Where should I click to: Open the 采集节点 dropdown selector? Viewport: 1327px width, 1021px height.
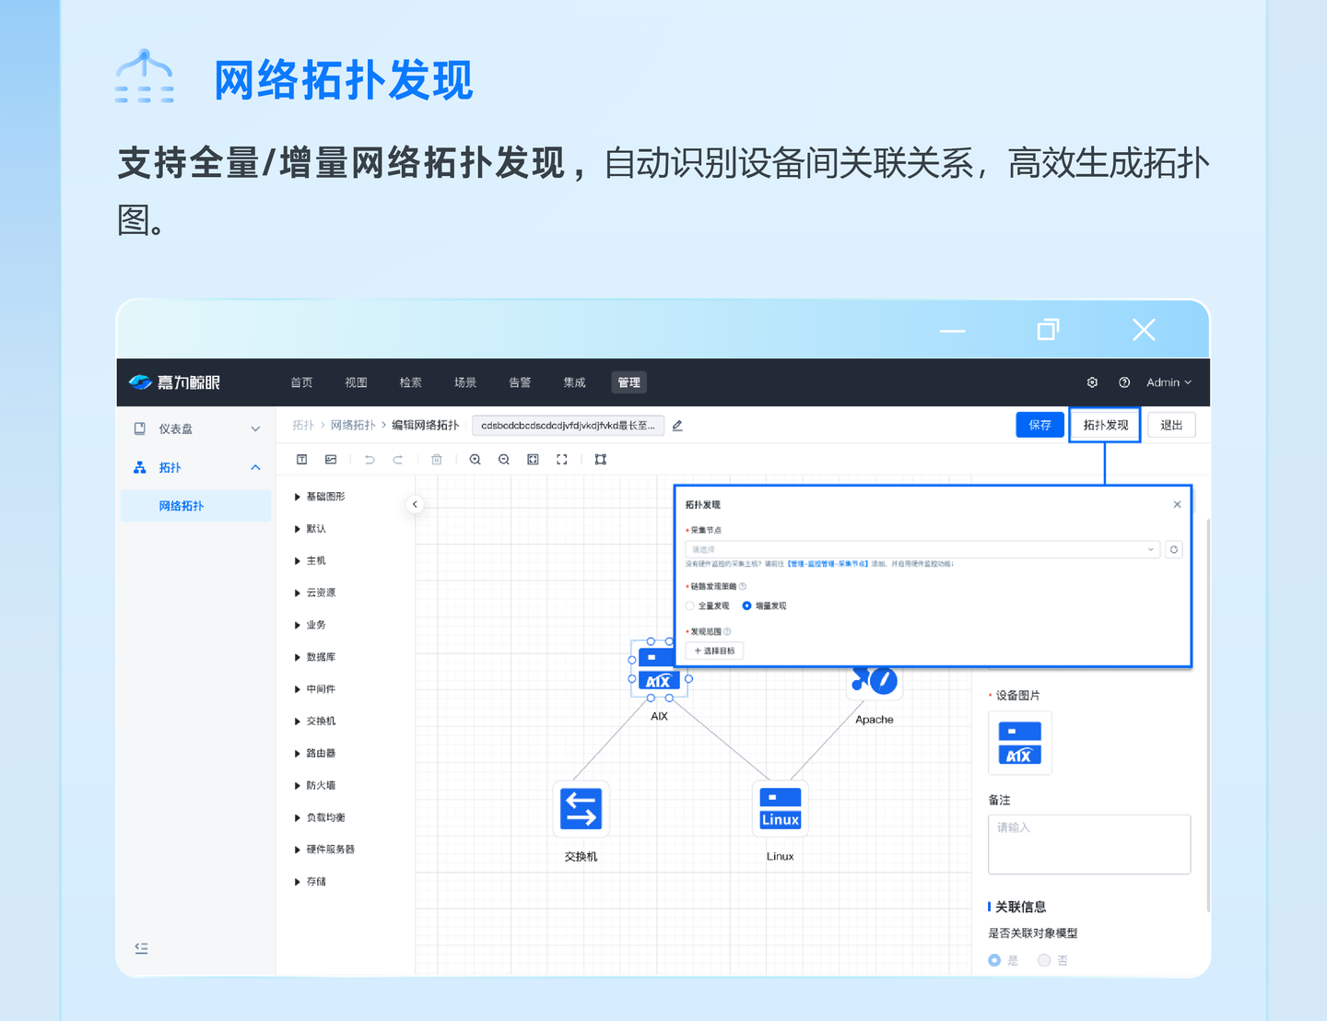[922, 550]
